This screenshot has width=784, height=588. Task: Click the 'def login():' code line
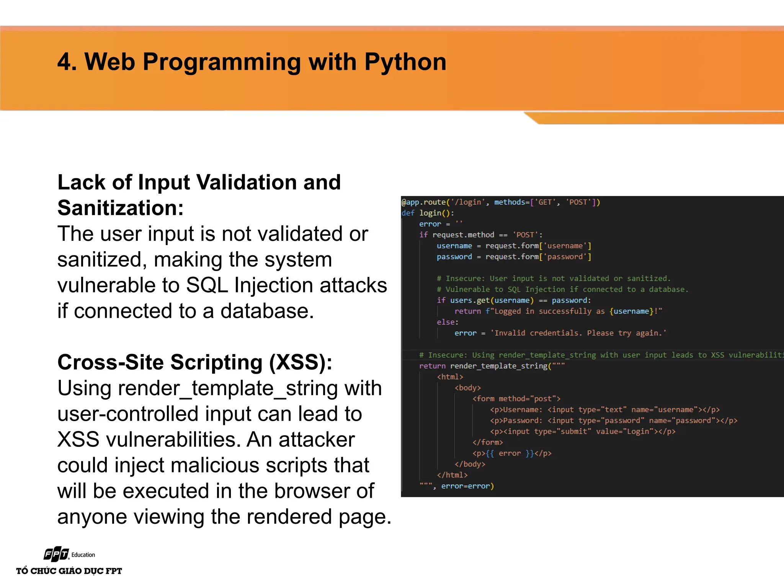(x=428, y=213)
